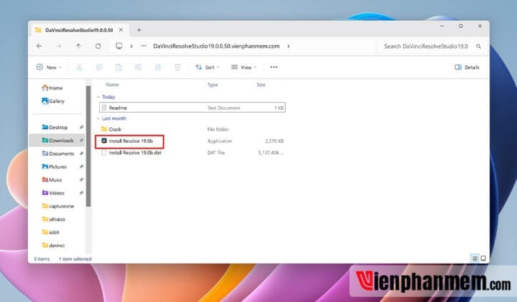Maximize the Explorer window
Screen dimensions: 517x302
coord(461,26)
